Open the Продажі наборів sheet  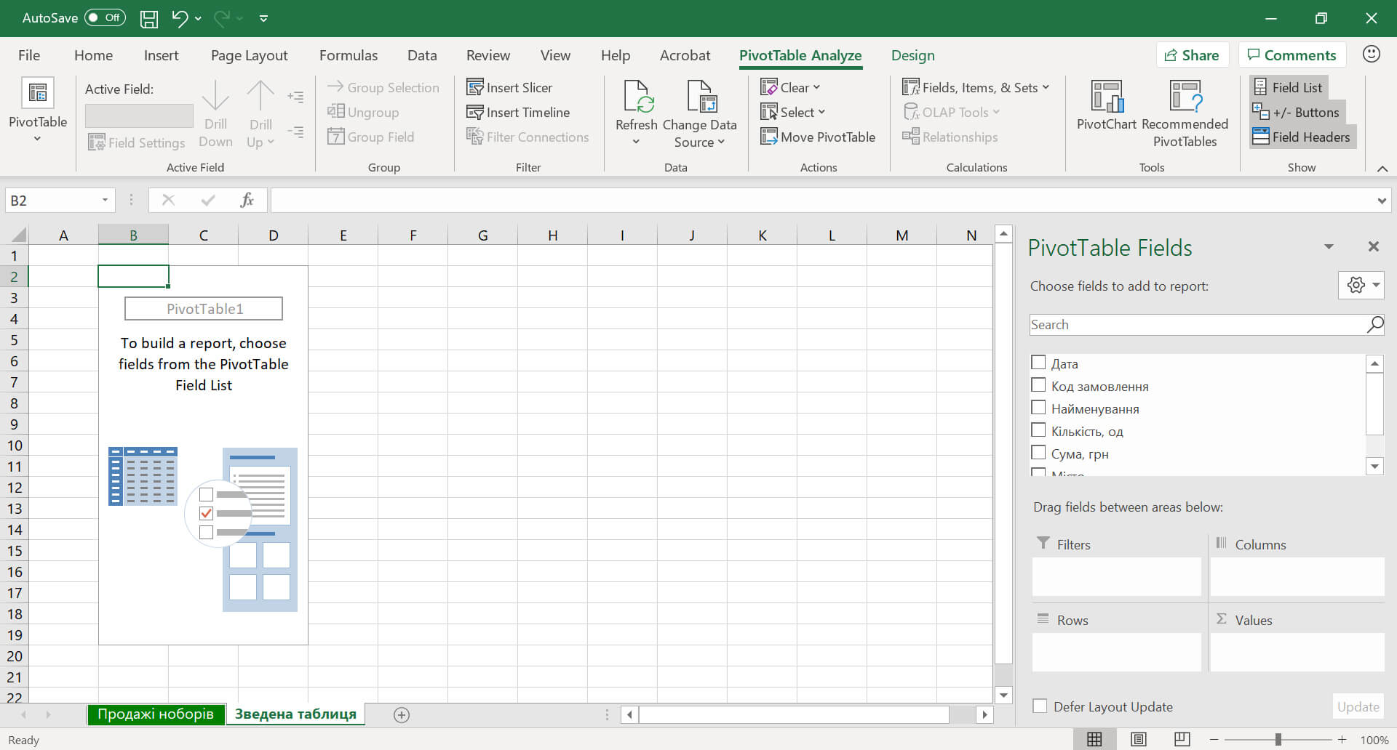pos(156,714)
